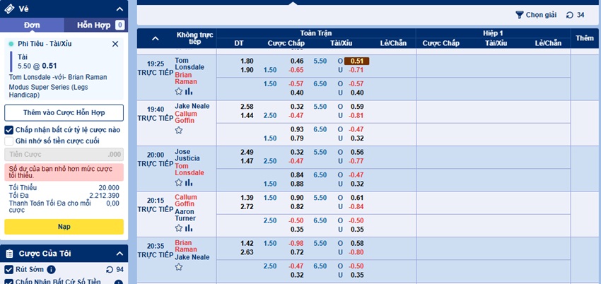Collapse the Vé bet slip panel
Screen dimensions: 601x284
coord(119,9)
